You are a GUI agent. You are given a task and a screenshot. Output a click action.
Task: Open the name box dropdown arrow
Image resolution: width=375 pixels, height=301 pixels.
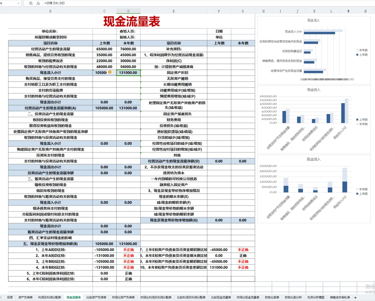point(19,3)
